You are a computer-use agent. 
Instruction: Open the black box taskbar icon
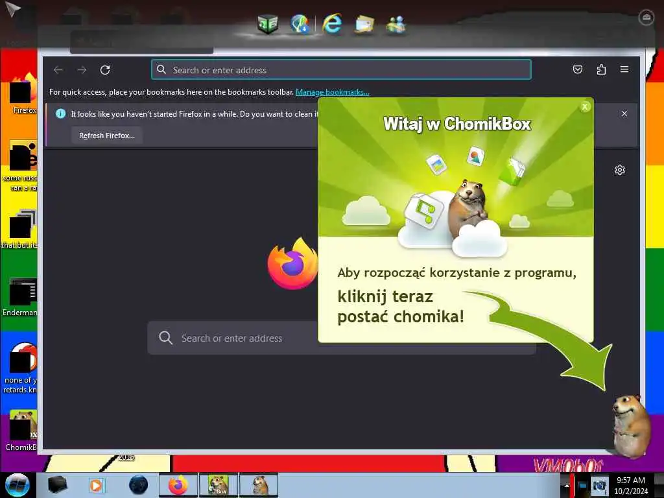coord(57,484)
